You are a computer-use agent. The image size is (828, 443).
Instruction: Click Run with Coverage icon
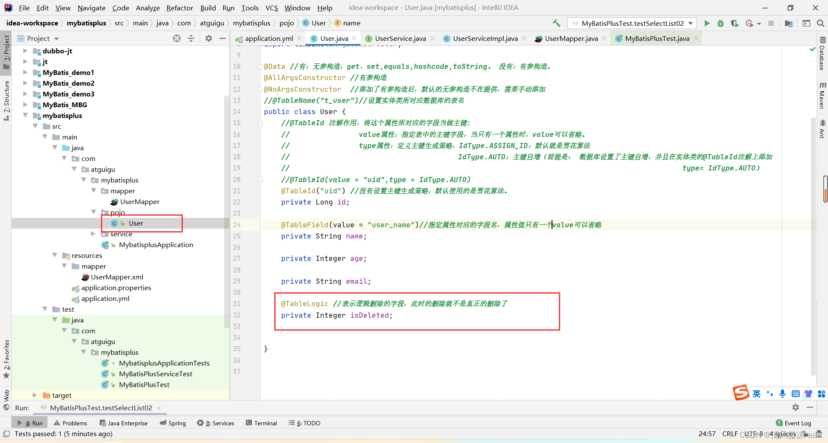(x=735, y=23)
